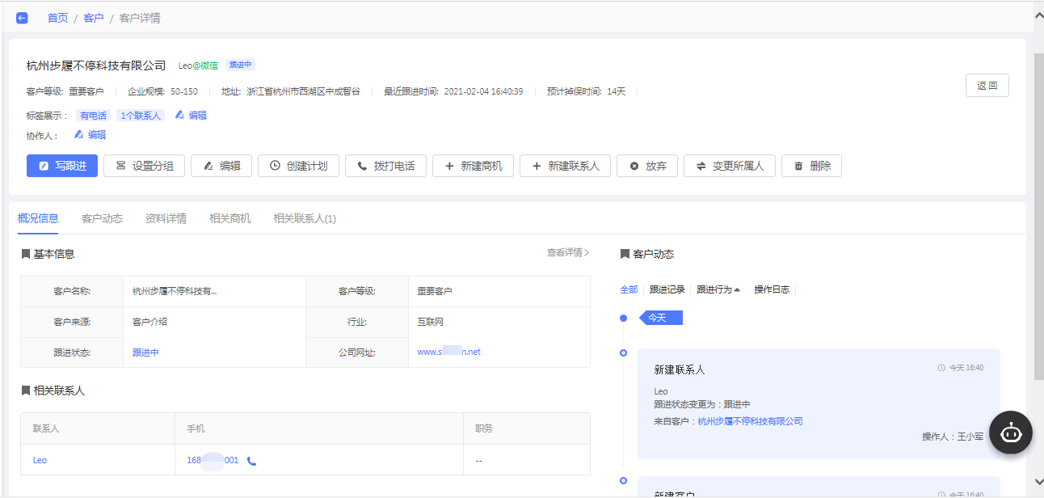Switch to 客户动态 tab
Viewport: 1044px width, 498px height.
102,218
